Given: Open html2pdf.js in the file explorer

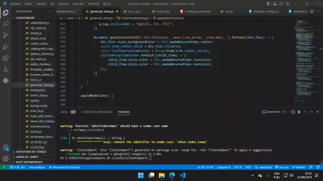Looking at the screenshot, I should (38, 90).
